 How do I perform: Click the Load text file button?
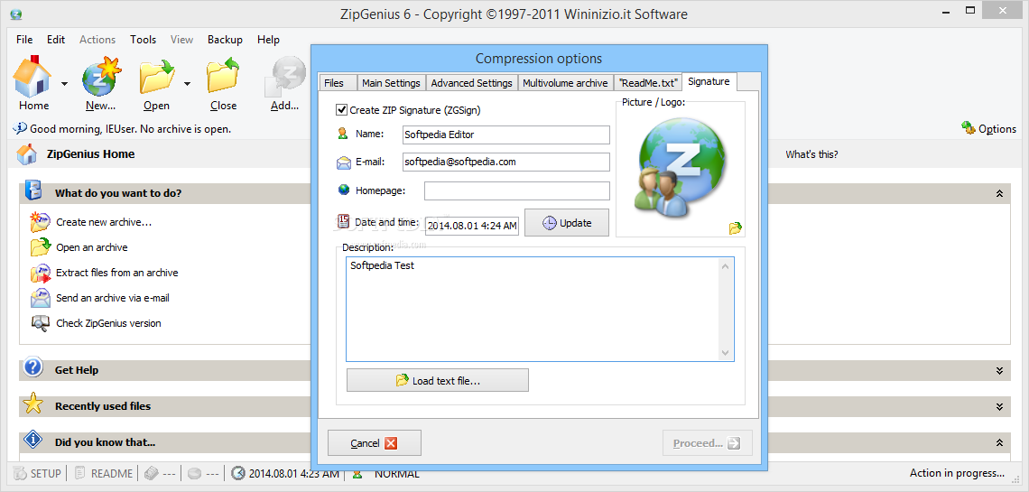click(x=438, y=380)
